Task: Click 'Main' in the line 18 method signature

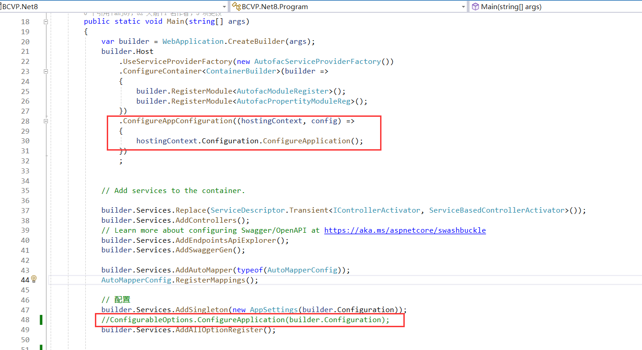Action: 176,21
